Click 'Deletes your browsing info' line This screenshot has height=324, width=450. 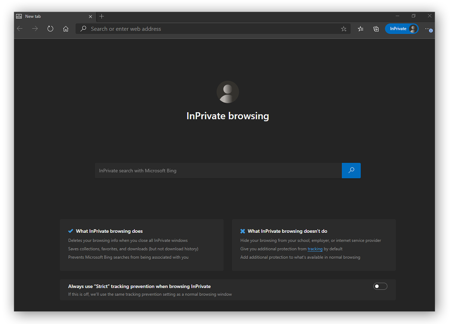128,240
